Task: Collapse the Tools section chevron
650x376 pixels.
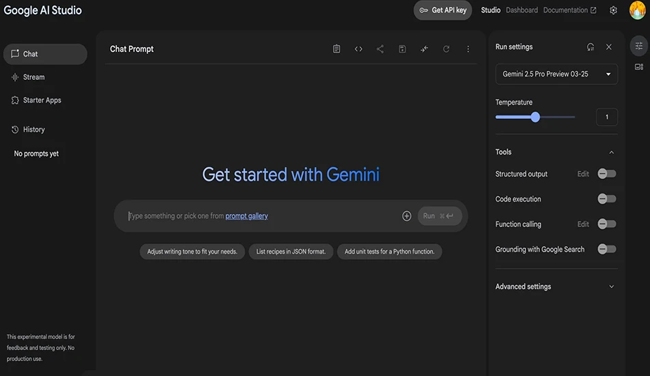Action: [x=612, y=152]
